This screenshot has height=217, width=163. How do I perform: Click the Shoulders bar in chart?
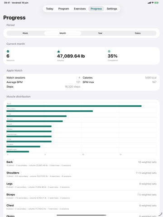(50, 111)
